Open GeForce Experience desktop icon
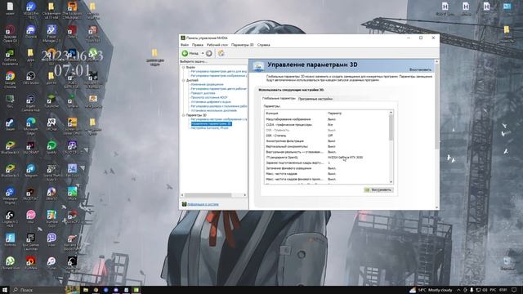Image resolution: width=523 pixels, height=294 pixels. coord(10,57)
